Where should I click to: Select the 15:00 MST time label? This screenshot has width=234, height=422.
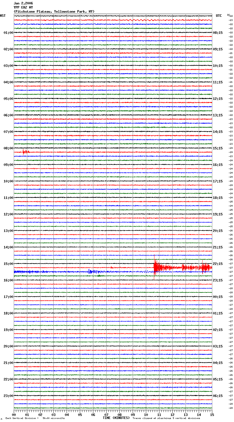[x=9, y=264]
